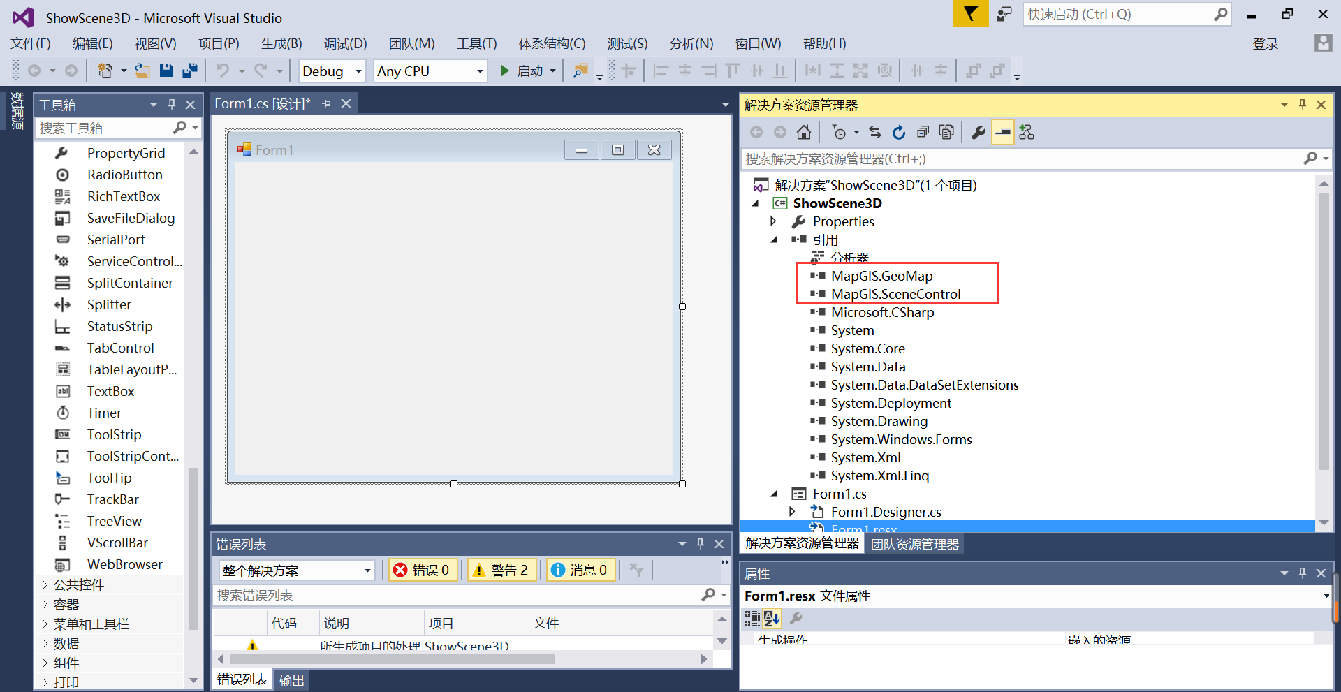Select the TreeView control in Toolbox
1341x692 pixels.
114,521
